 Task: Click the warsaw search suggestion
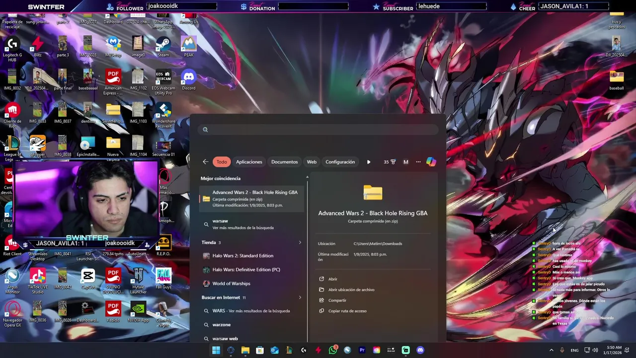[251, 224]
